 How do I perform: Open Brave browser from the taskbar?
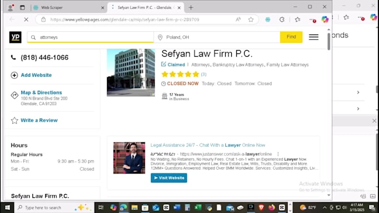[x=261, y=207]
